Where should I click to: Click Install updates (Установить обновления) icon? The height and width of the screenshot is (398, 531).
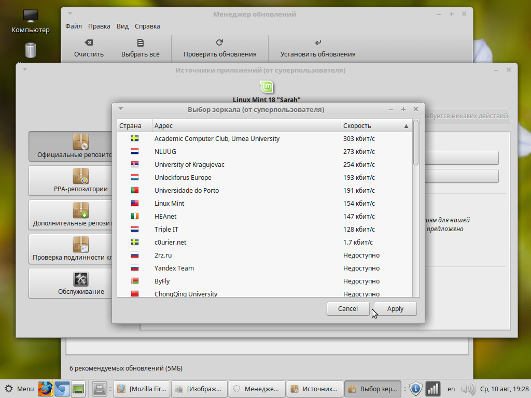[x=317, y=43]
